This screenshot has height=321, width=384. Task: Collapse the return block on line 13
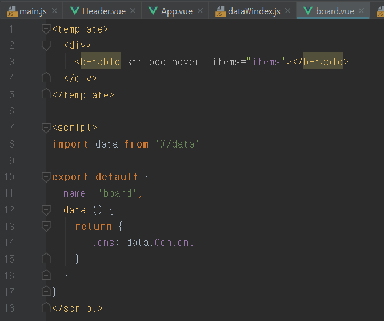coord(46,226)
